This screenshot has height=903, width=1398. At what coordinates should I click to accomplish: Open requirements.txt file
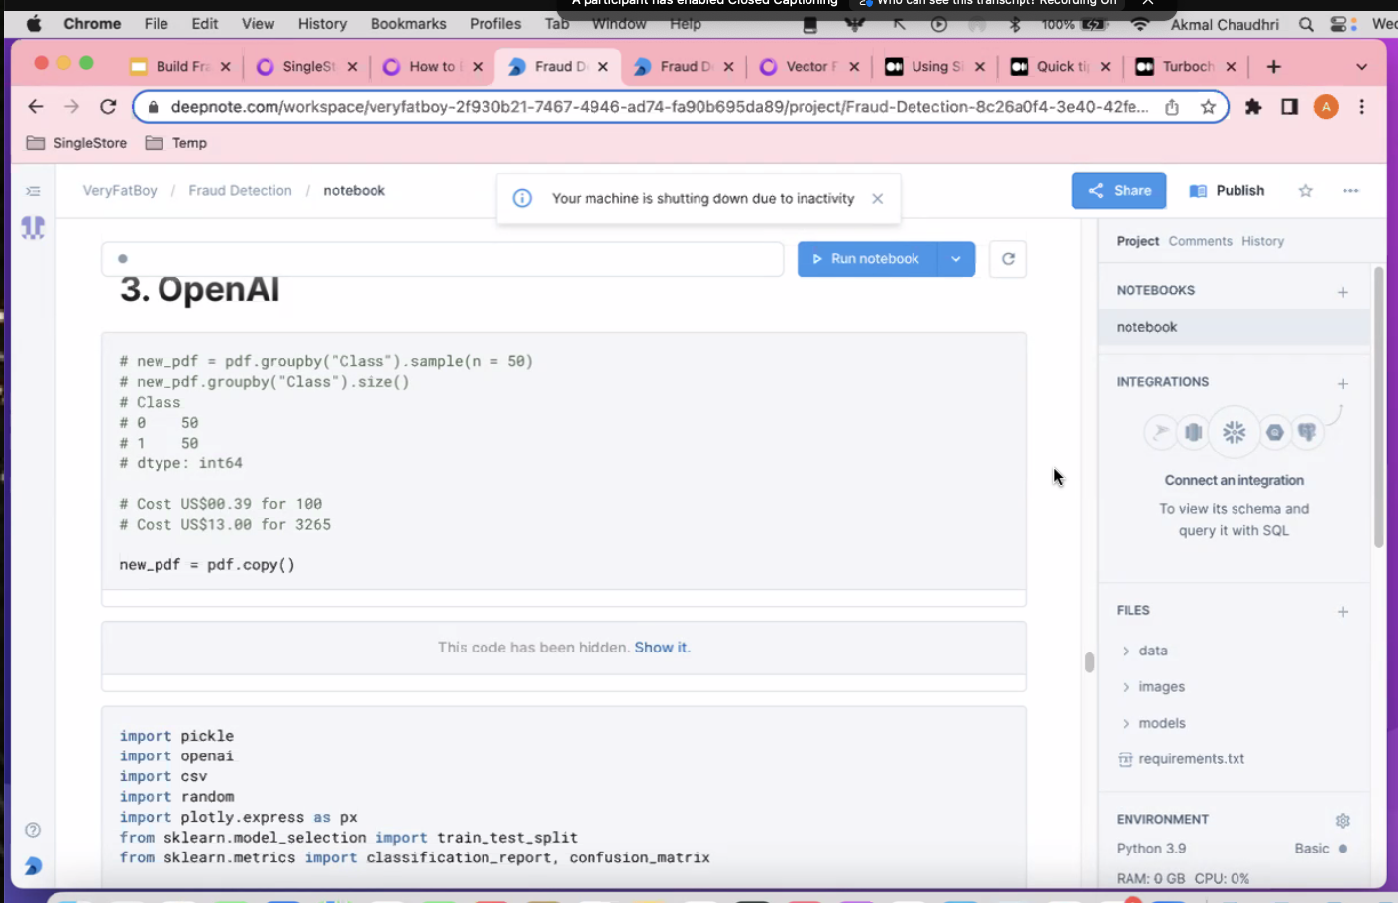point(1190,759)
